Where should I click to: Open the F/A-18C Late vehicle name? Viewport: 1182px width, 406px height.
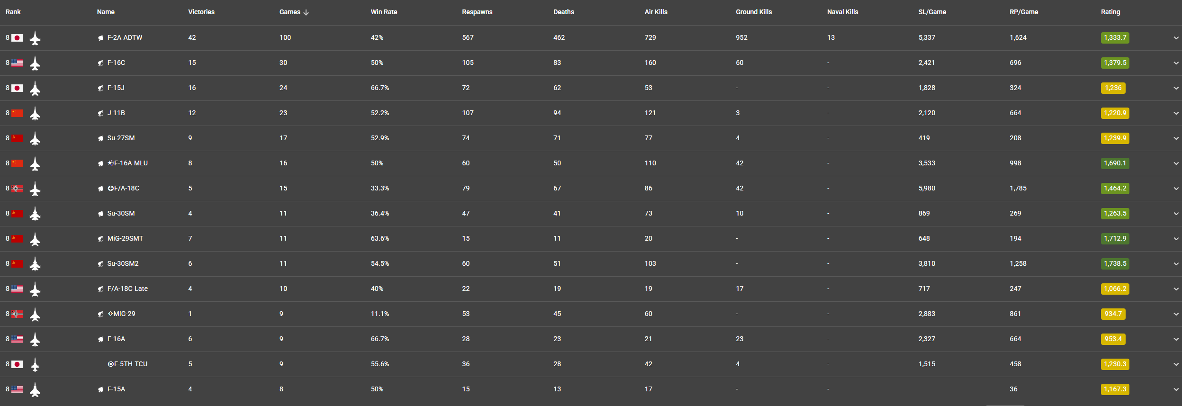[x=127, y=289]
